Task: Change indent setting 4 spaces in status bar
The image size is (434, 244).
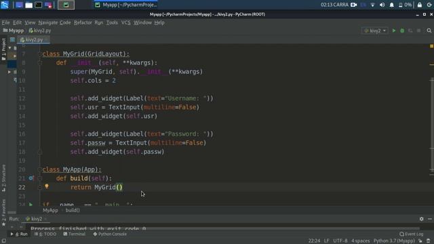Action: 360,241
